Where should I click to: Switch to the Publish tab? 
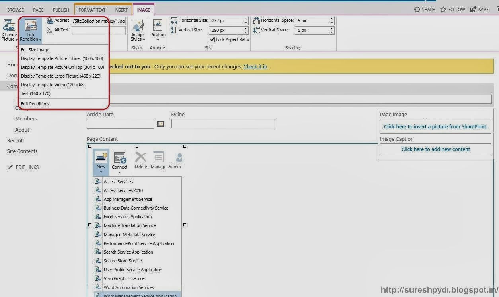(x=61, y=10)
